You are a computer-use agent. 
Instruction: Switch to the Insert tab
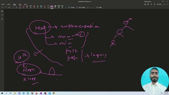coord(9,4)
